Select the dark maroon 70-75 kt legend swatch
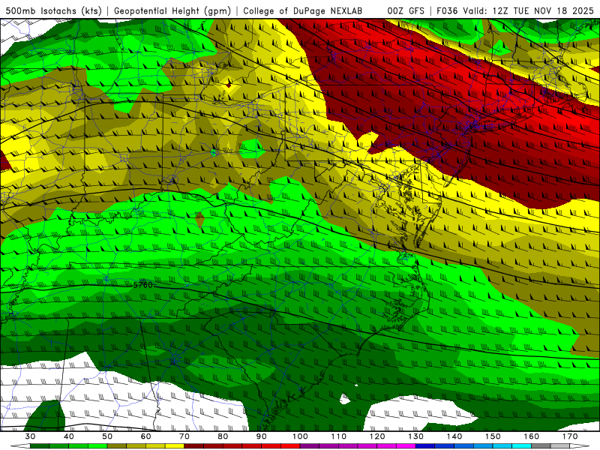This screenshot has width=600, height=450. point(194,445)
